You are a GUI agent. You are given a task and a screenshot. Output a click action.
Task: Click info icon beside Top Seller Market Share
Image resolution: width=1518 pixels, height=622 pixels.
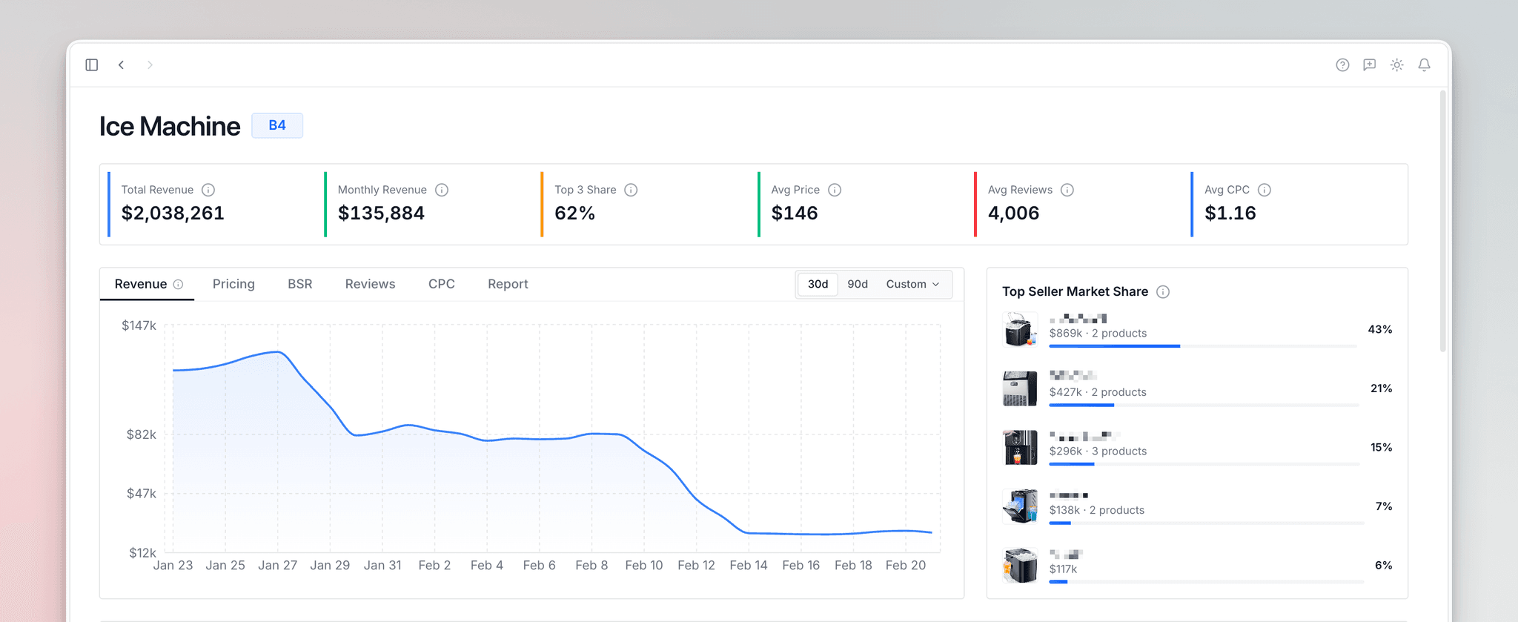(1163, 292)
